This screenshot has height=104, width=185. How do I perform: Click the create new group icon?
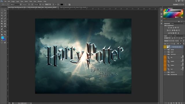pyautogui.click(x=177, y=103)
